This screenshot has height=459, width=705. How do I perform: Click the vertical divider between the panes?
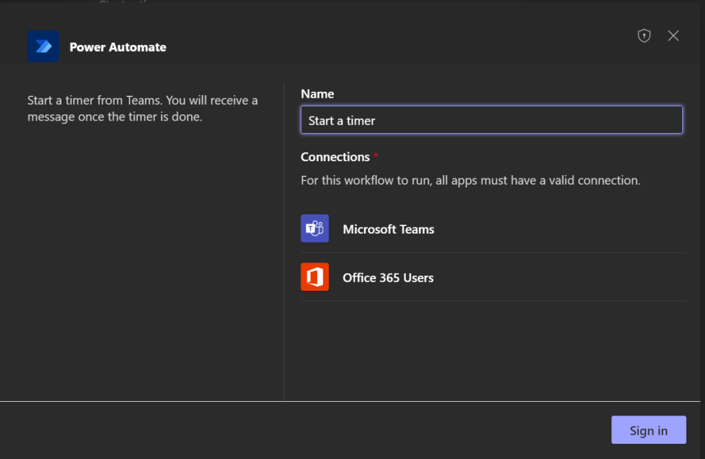coord(284,241)
